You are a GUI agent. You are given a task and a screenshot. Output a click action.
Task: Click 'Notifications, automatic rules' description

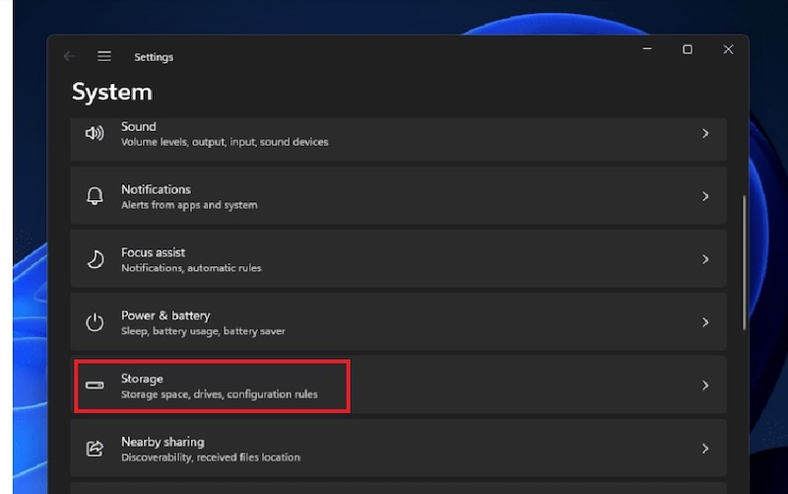click(191, 268)
